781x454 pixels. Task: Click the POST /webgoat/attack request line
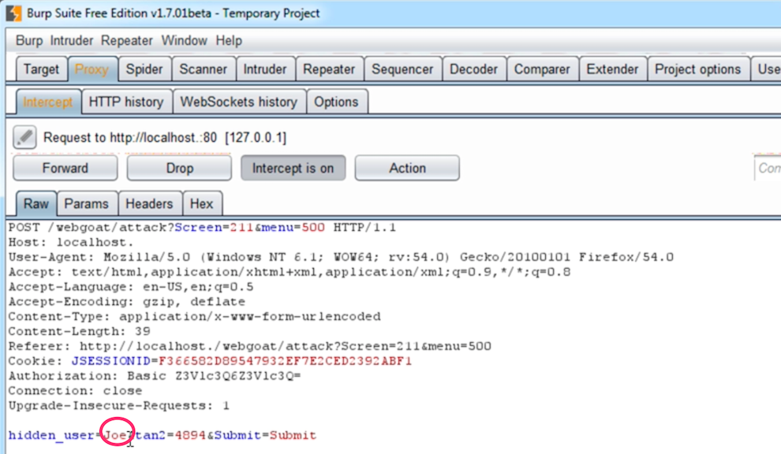coord(202,228)
